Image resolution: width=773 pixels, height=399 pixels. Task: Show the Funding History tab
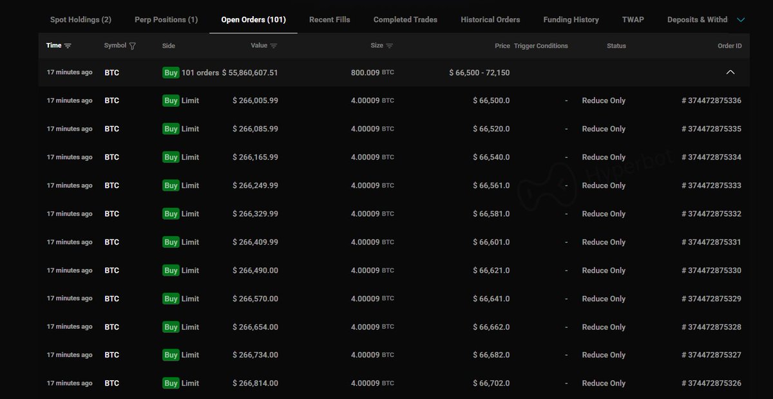[571, 20]
